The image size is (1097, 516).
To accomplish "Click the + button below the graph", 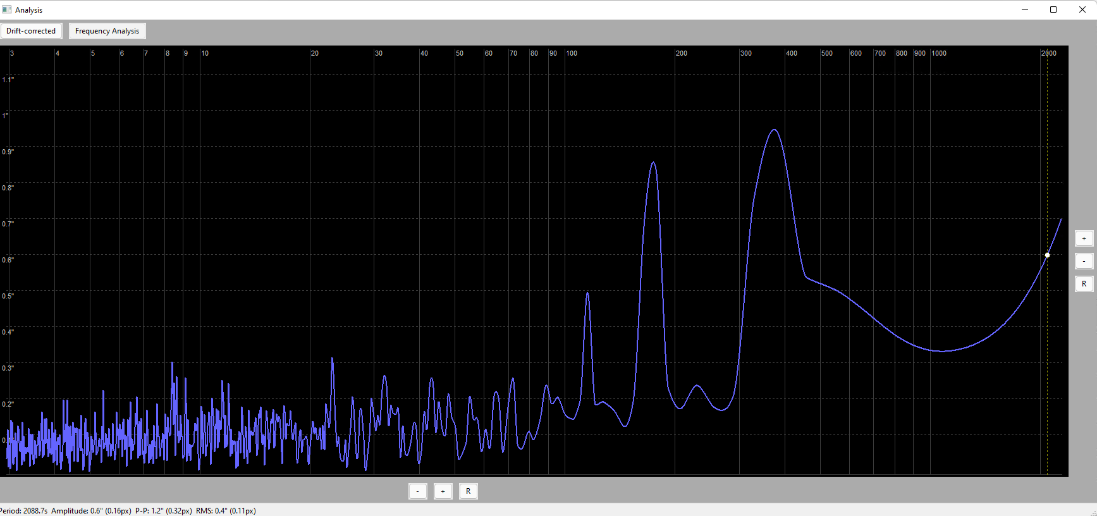I will [443, 491].
